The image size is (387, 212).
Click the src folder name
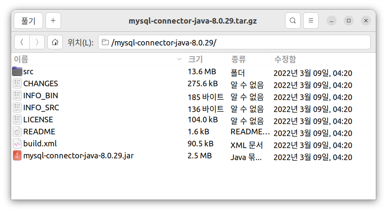coord(28,72)
